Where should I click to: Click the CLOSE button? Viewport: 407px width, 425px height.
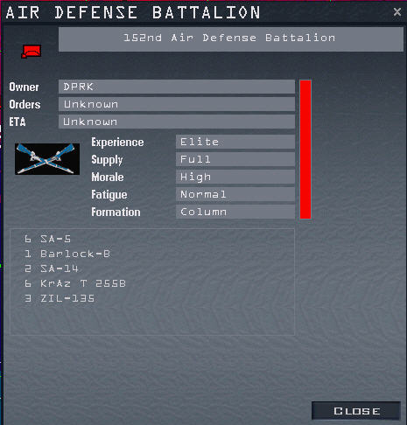tap(356, 411)
